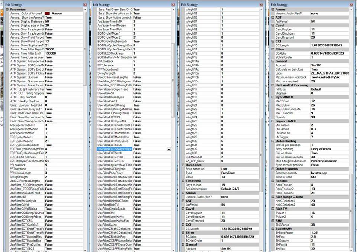Collapse the Historical Fill Processing category

click(x=273, y=85)
